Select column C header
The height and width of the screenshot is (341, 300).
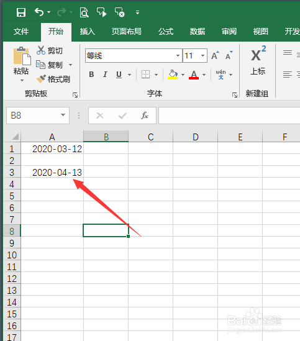pos(151,137)
